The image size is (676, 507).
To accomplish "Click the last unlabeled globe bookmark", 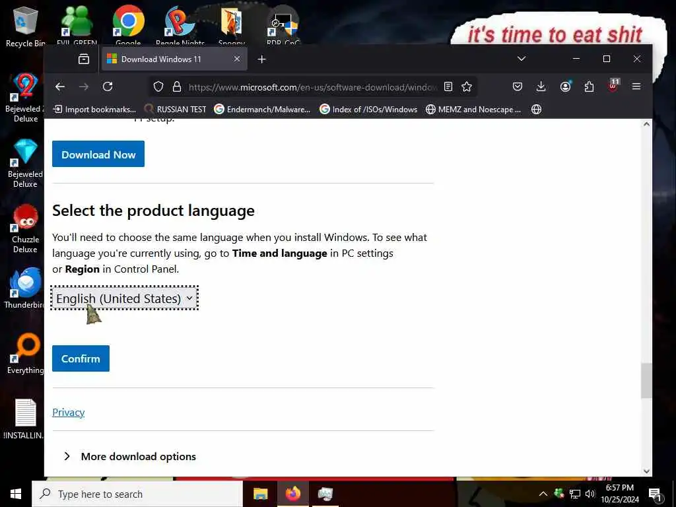I will [536, 110].
